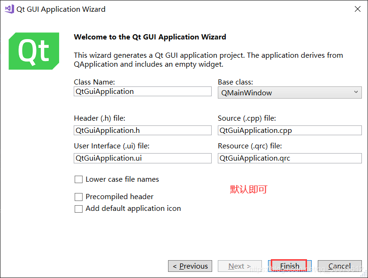
Task: Check Add default application icon option
Action: point(78,208)
